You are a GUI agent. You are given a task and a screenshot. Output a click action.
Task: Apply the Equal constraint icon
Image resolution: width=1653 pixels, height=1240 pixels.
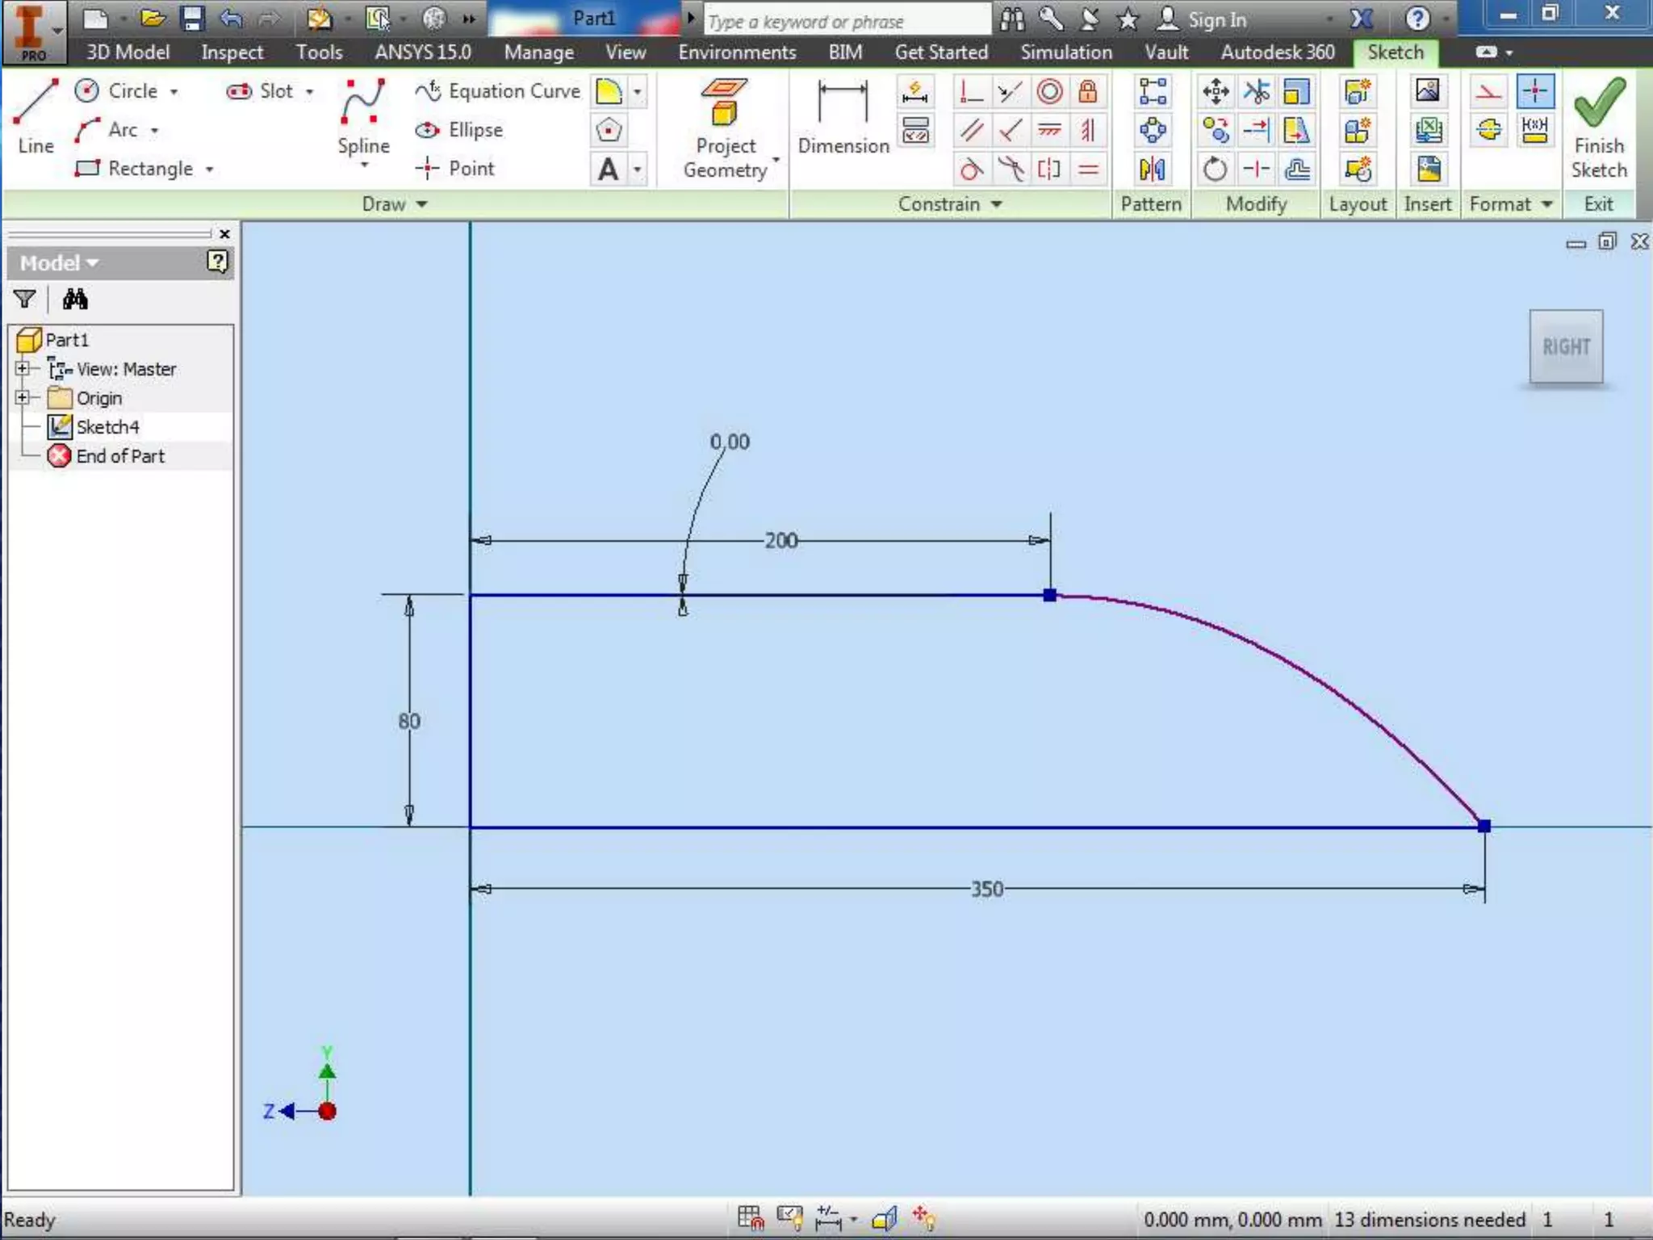tap(1088, 170)
